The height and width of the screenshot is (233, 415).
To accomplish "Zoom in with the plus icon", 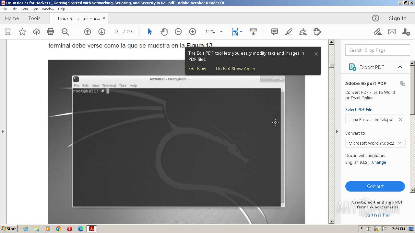I will tap(193, 32).
